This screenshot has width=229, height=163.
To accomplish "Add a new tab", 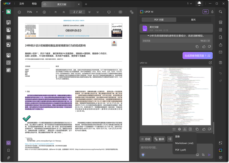I will (86, 4).
